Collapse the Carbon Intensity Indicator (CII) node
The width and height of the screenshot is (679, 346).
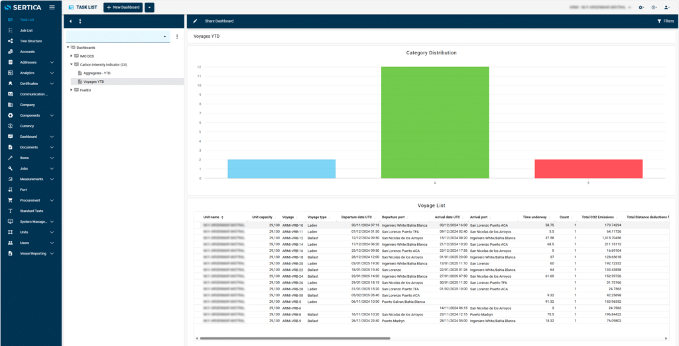coord(72,64)
